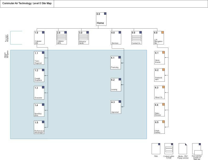The image size is (208, 160).
Task: Click the Media PDF Popup window legend icon
Action: [183, 149]
